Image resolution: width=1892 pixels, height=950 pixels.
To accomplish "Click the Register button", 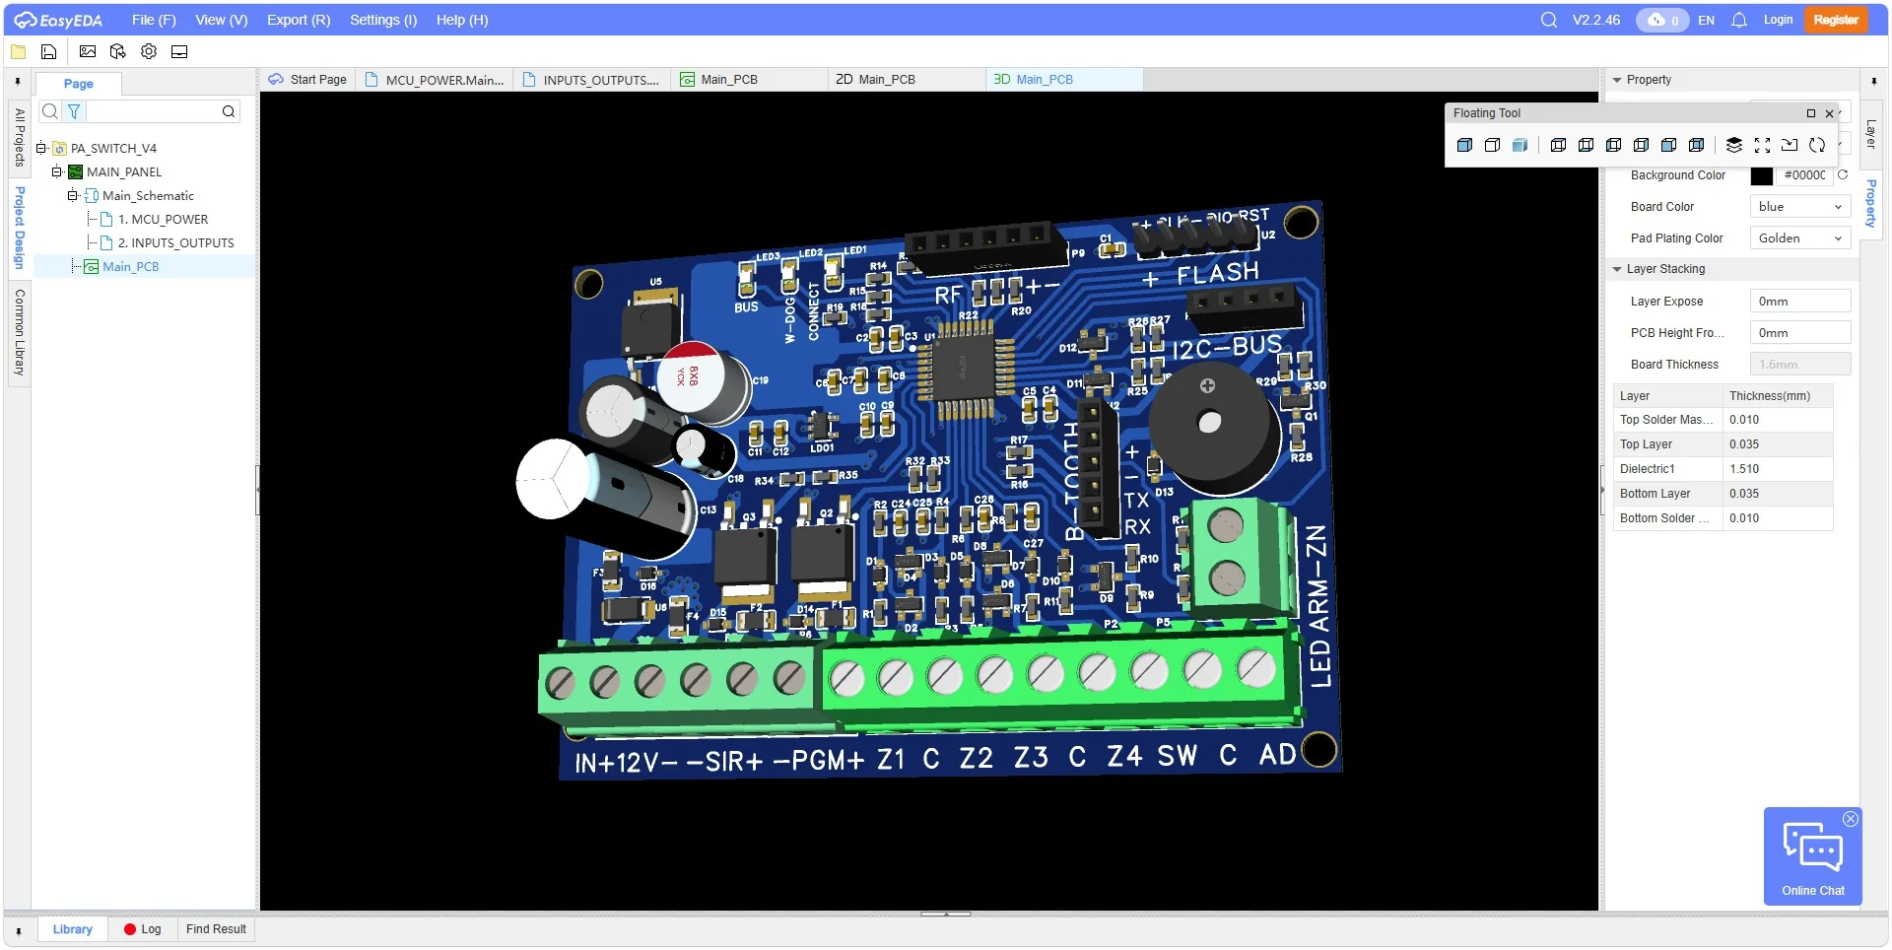I will (x=1835, y=19).
